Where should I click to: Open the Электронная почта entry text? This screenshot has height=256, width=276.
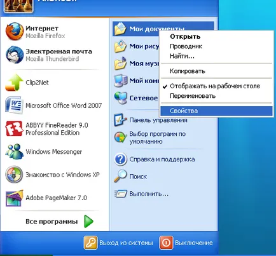tap(59, 51)
